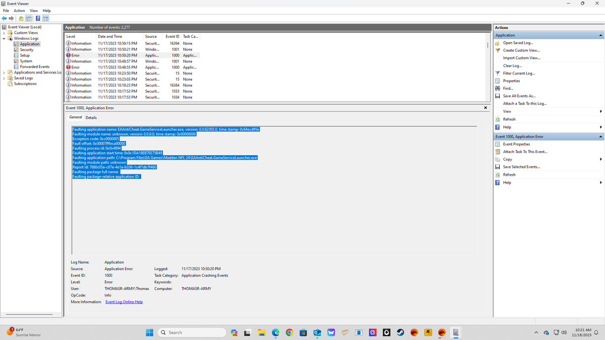Click Attach a Task To this Log
This screenshot has width=605, height=340.
click(525, 104)
